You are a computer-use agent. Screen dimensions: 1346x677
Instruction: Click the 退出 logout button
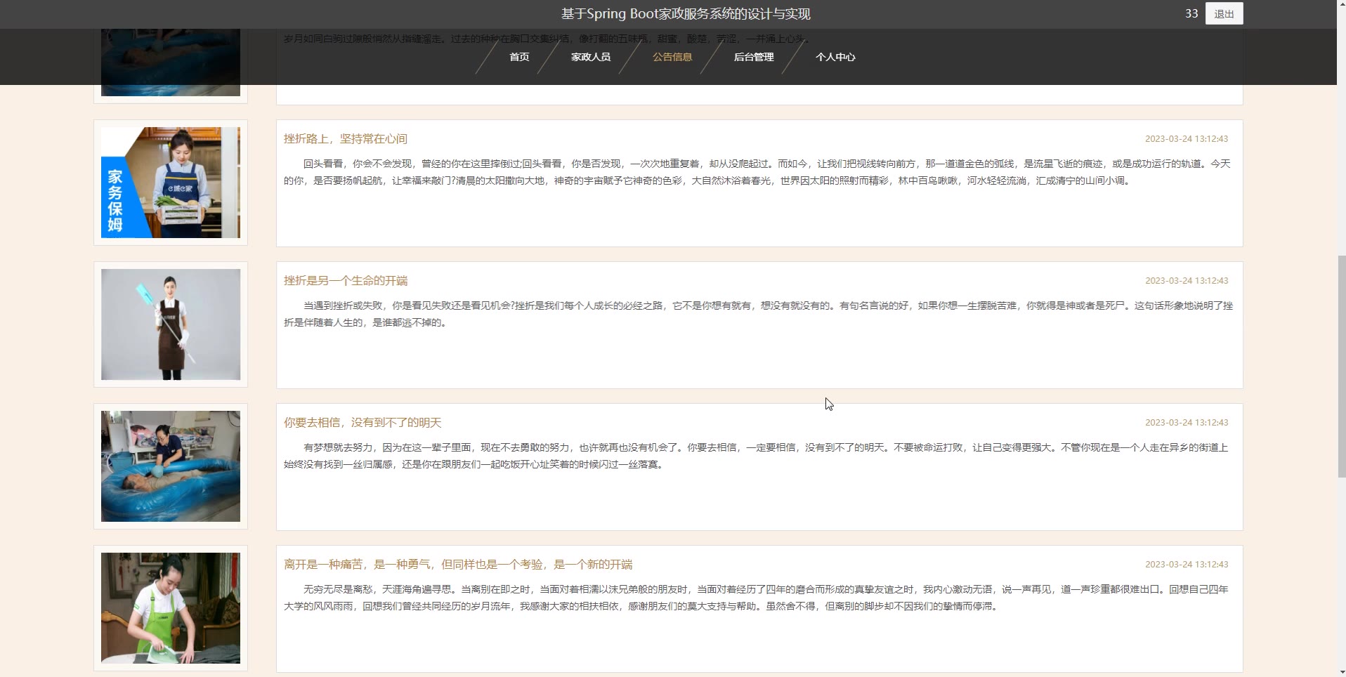(1224, 13)
